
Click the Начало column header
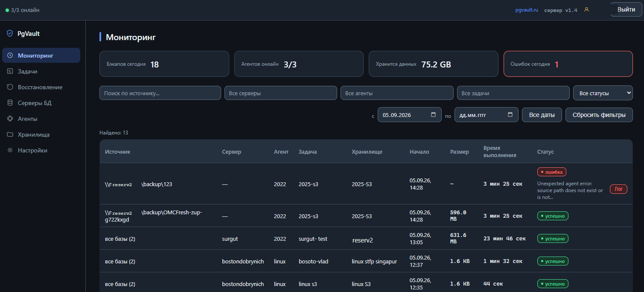[x=420, y=152]
